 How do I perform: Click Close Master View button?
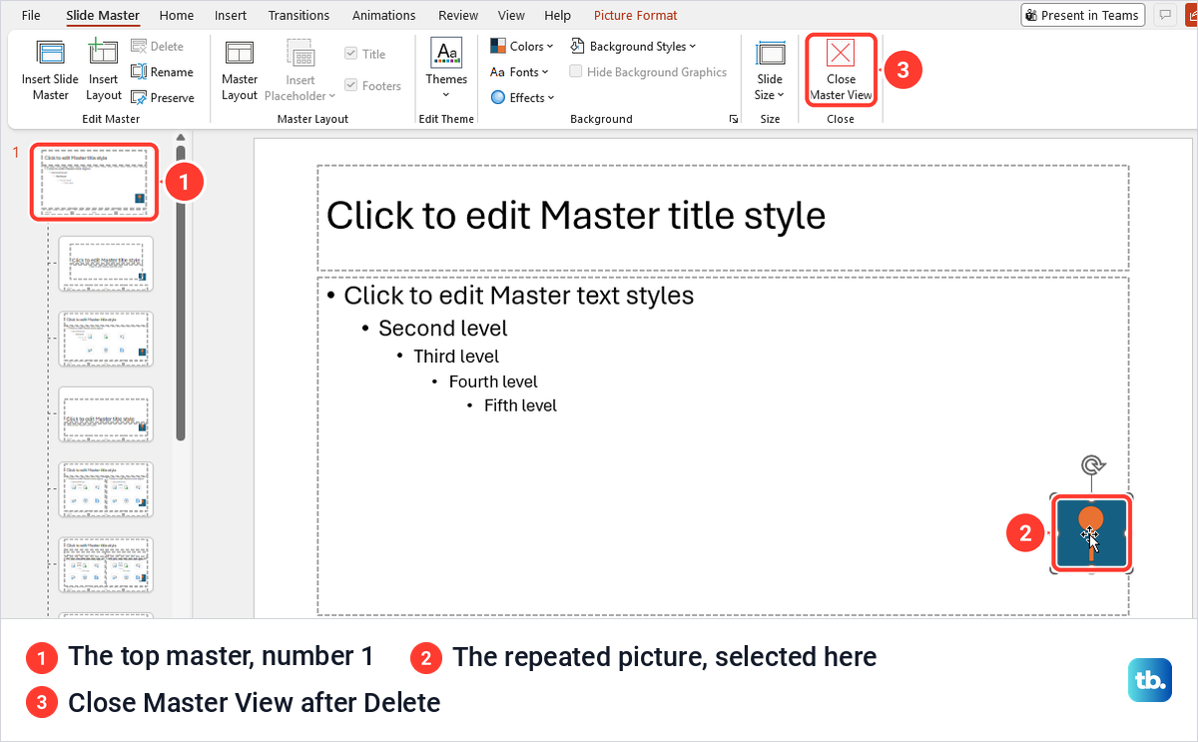(841, 70)
